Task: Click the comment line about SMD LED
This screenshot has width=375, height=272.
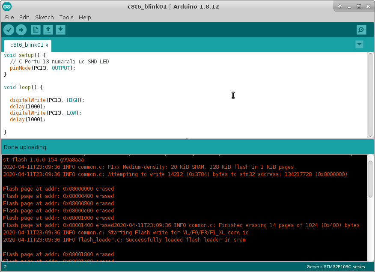Action: coord(60,62)
